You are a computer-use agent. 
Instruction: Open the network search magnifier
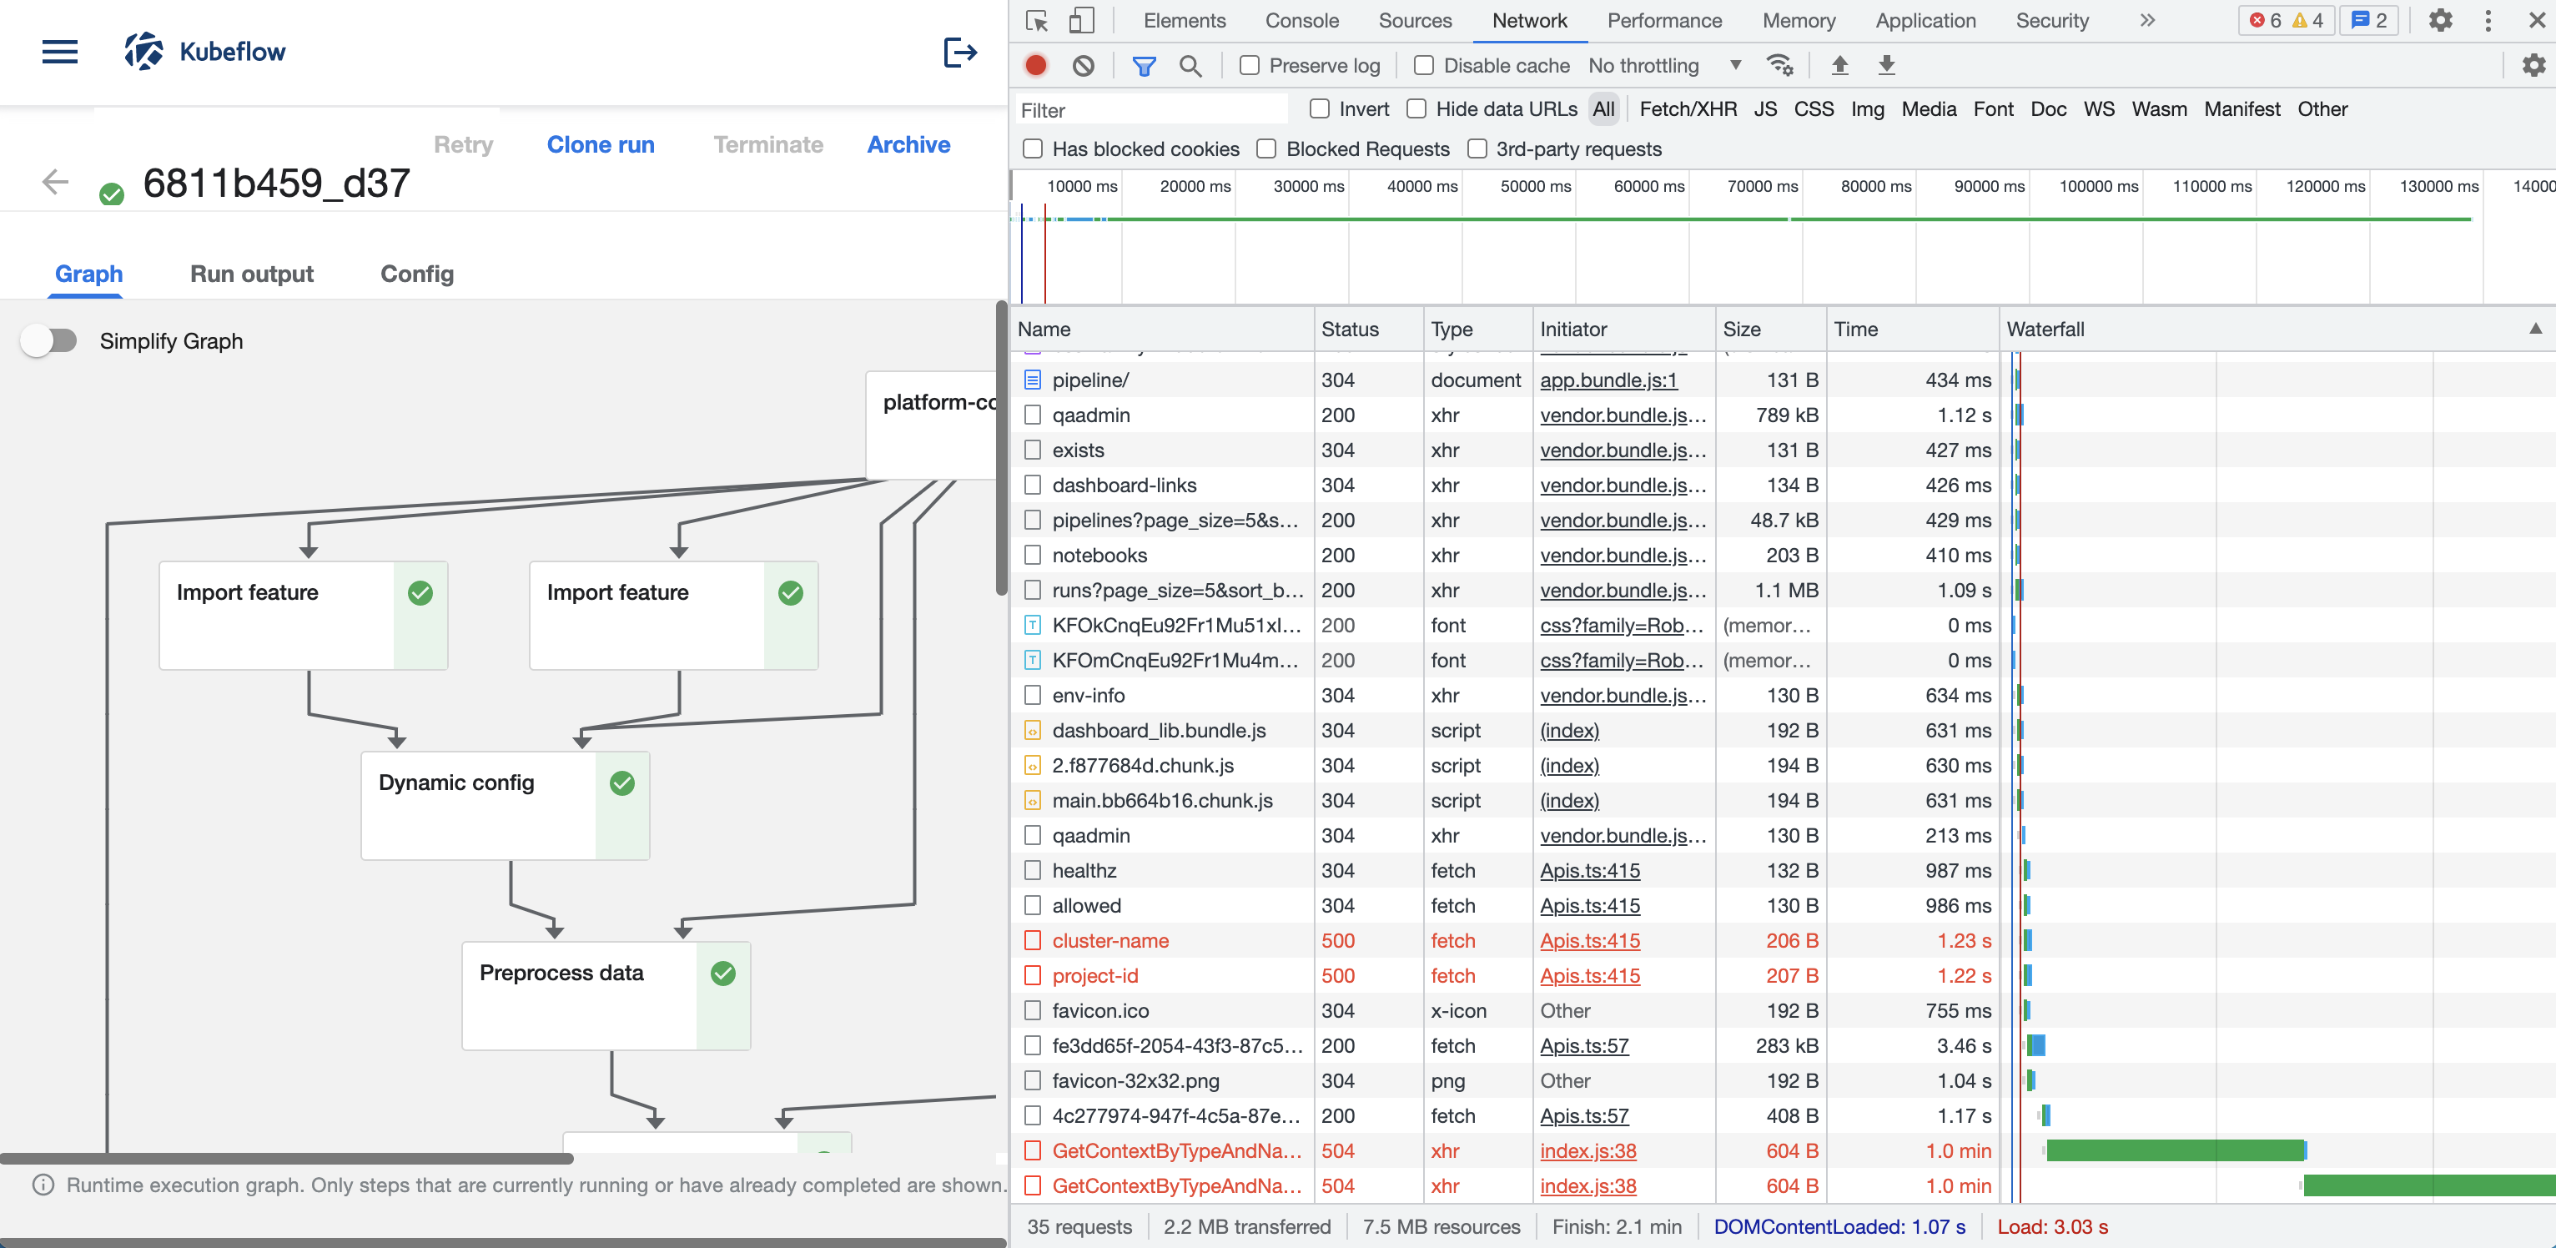[1190, 65]
